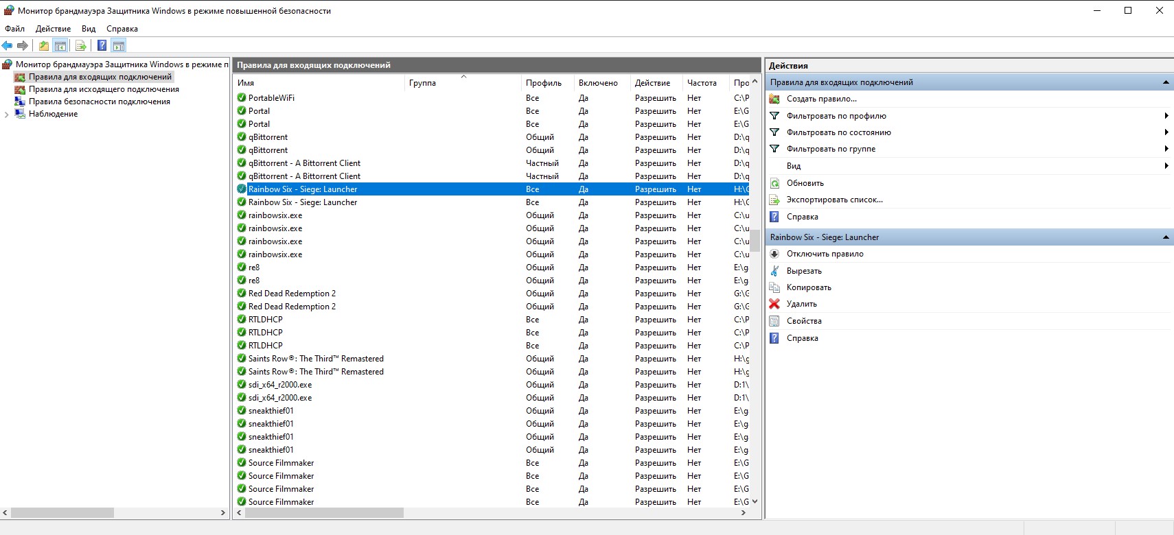The image size is (1174, 535).
Task: Collapse the Rainbow Six - Siege: Launcher actions section
Action: [1166, 237]
